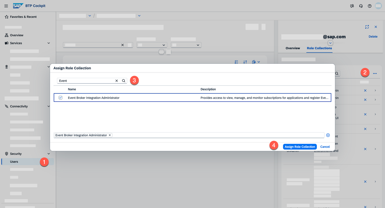Screen dimensions: 385x208
Task: Open the first breadcrumb dropdown arrow
Action: tap(90, 16)
